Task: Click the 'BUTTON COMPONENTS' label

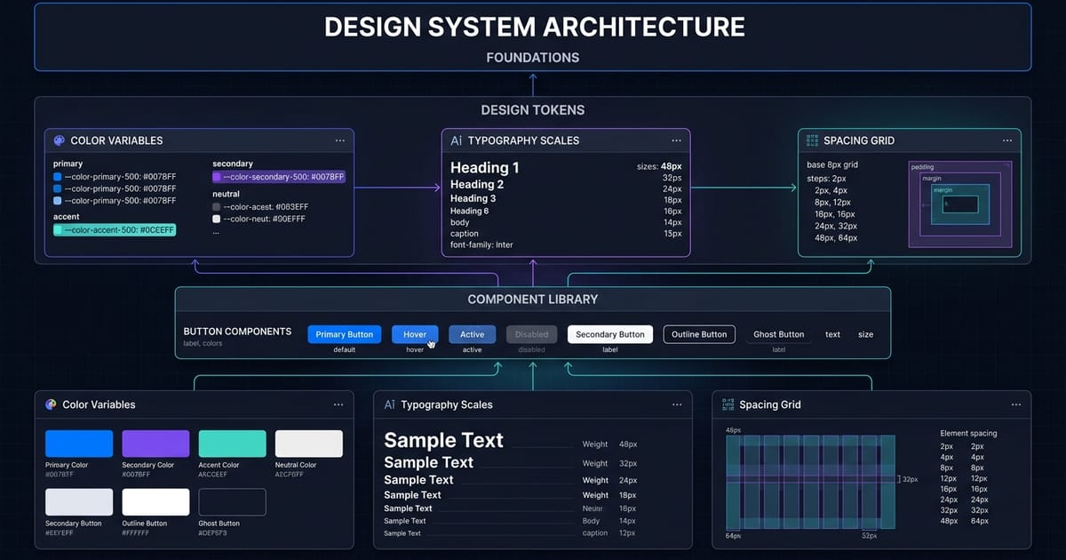Action: click(x=237, y=332)
